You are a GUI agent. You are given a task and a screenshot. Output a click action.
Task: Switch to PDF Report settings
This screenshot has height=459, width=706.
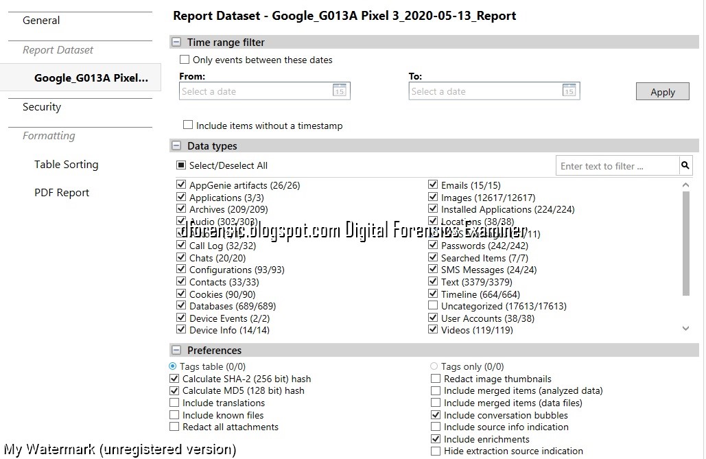coord(61,193)
